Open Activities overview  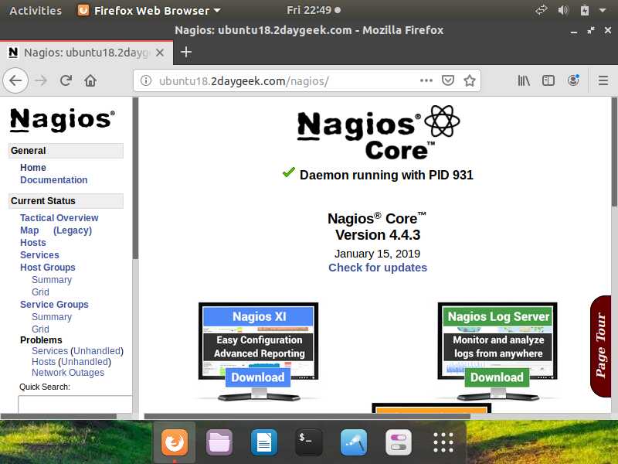click(36, 11)
